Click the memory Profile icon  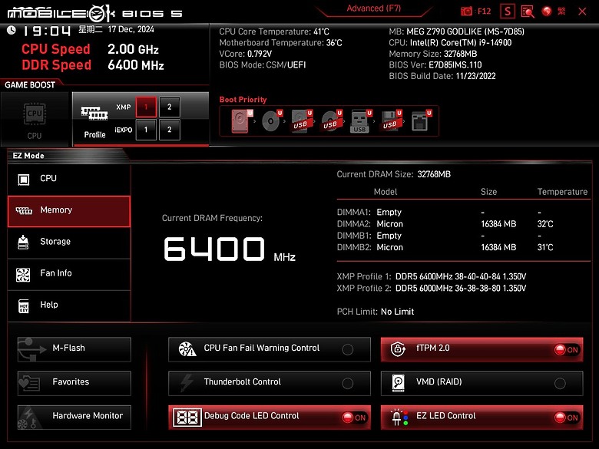(x=94, y=114)
